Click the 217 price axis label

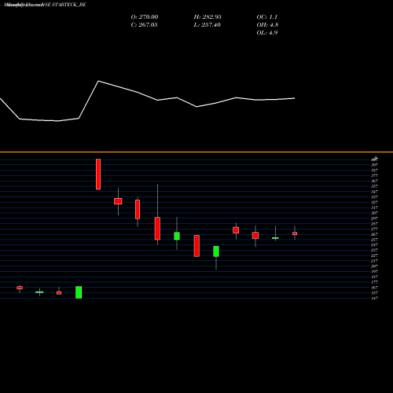[374, 261]
